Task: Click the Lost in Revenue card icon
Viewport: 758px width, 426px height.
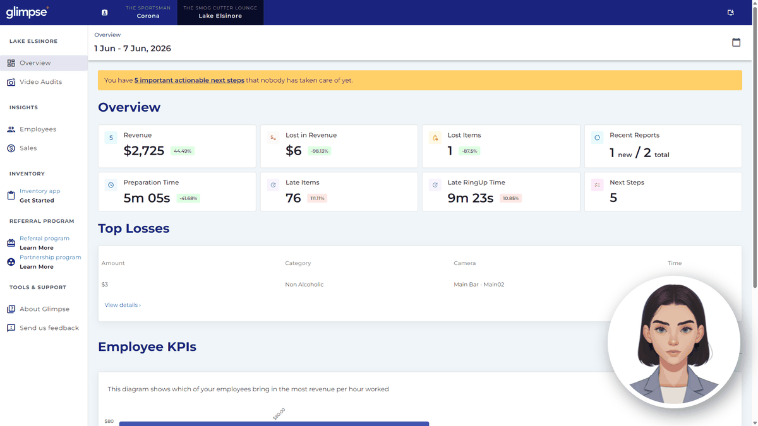Action: click(273, 138)
